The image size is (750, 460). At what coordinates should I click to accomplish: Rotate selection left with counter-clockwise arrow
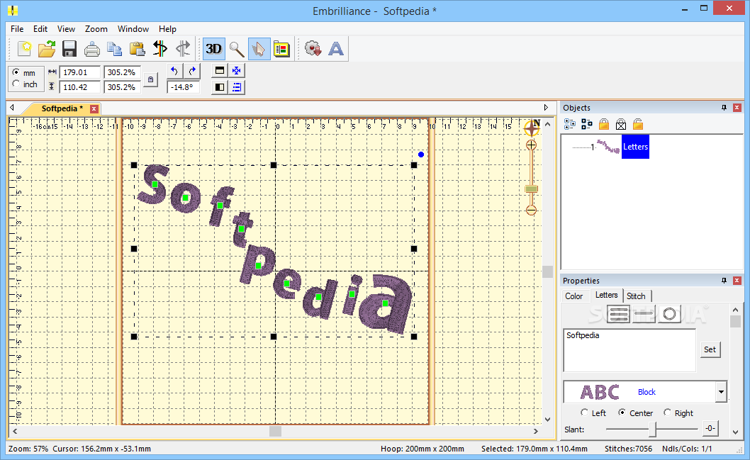(174, 71)
